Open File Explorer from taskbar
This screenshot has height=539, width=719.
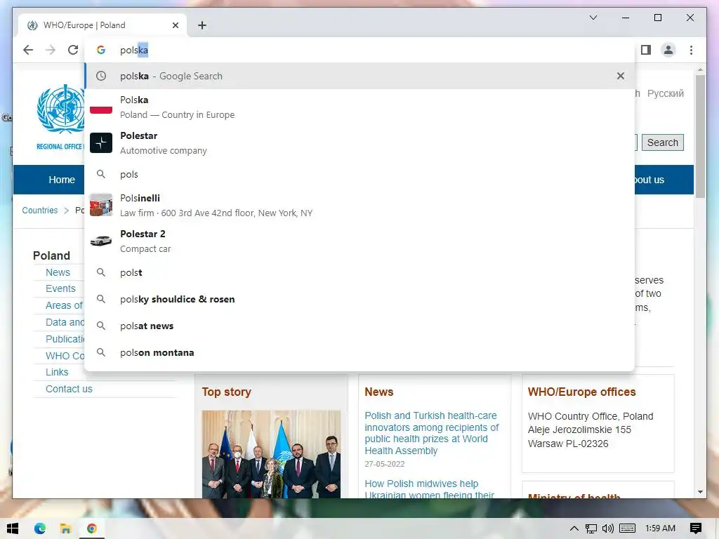click(65, 528)
